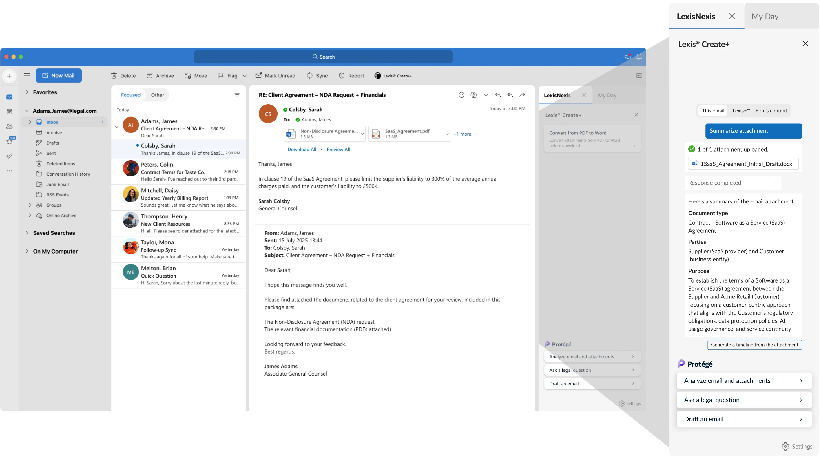Forward the email using arrow icon
This screenshot has width=821, height=459.
point(522,95)
